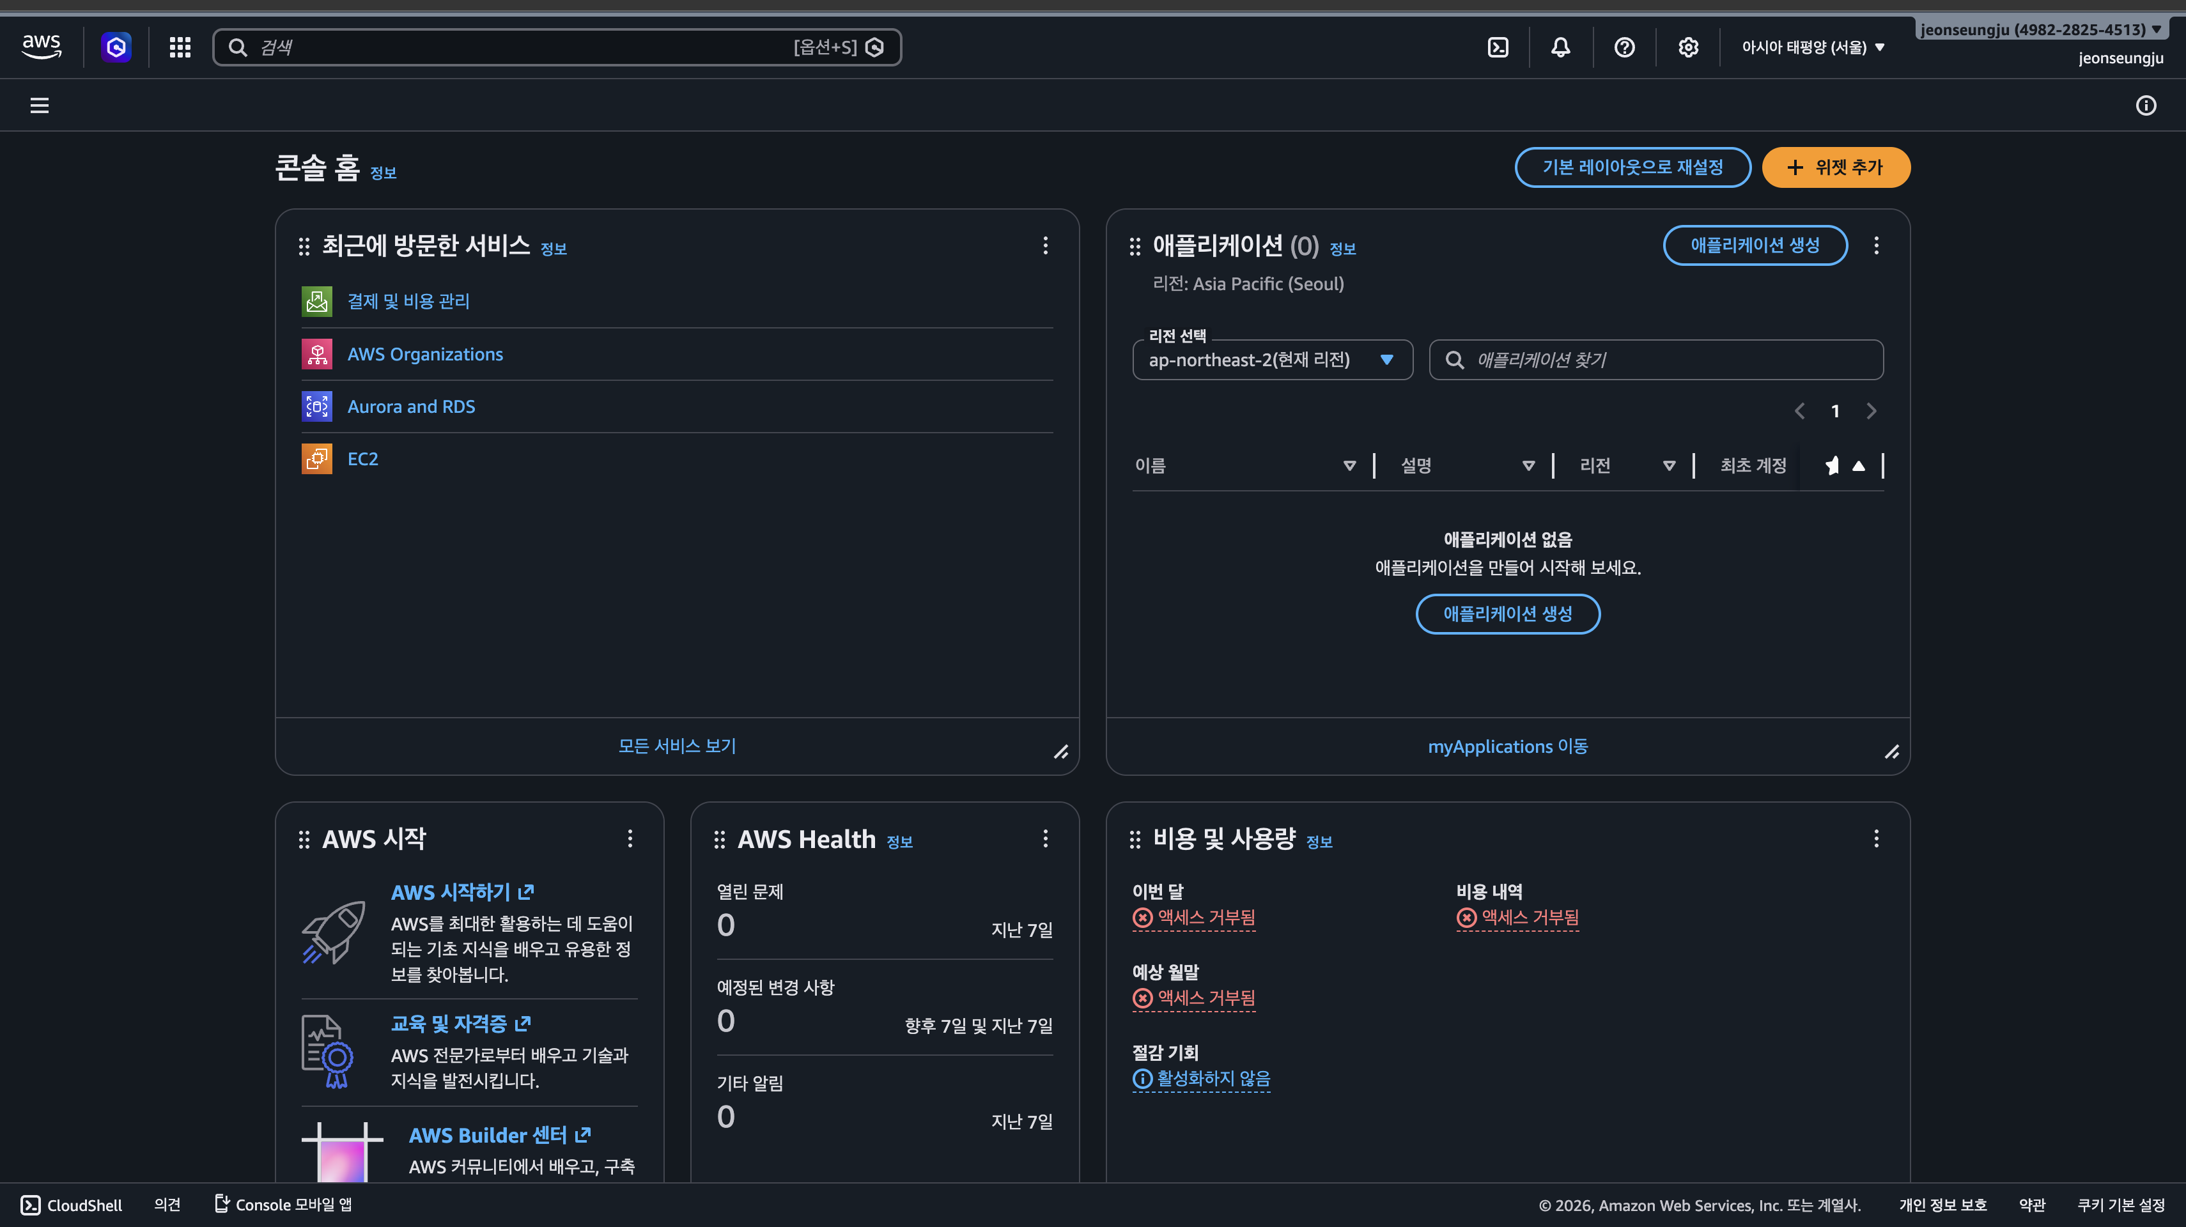The image size is (2186, 1227).
Task: Focus the 애플리케이션 찾기 search field
Action: pos(1657,360)
